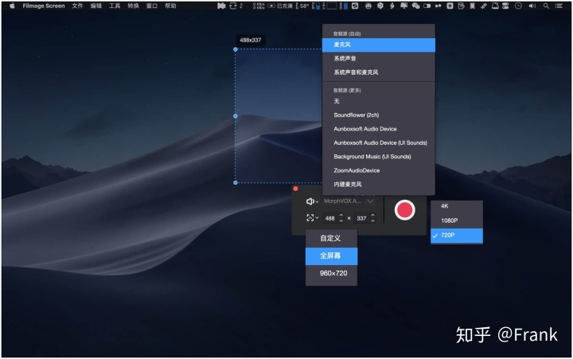This screenshot has width=573, height=359.
Task: Select 内建麦克风 audio input
Action: [379, 185]
